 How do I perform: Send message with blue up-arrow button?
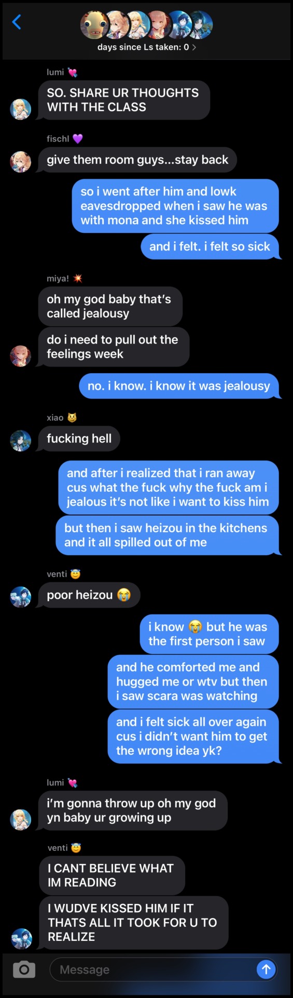(266, 969)
